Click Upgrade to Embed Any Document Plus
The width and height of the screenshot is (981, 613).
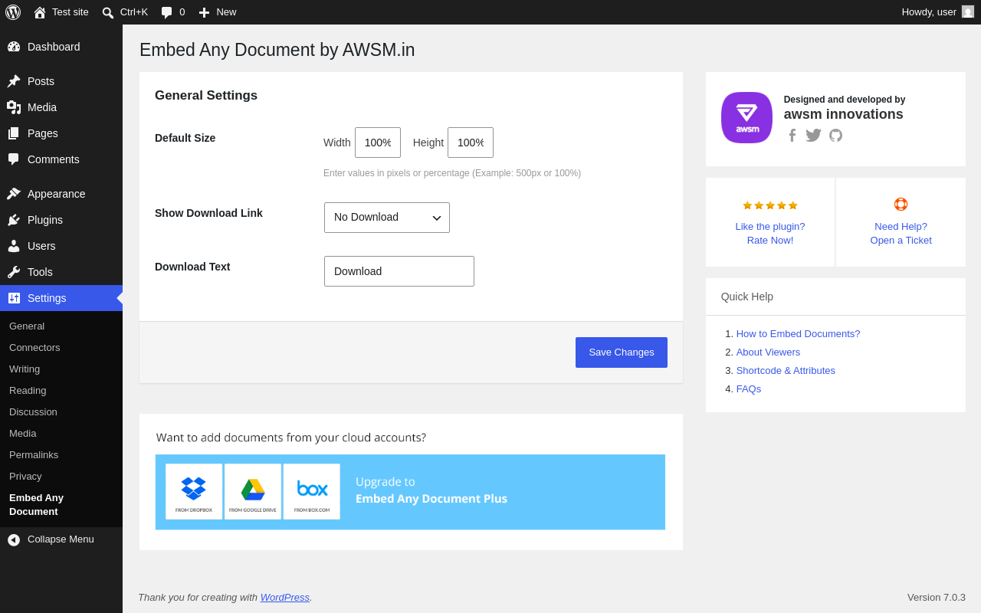click(x=431, y=490)
